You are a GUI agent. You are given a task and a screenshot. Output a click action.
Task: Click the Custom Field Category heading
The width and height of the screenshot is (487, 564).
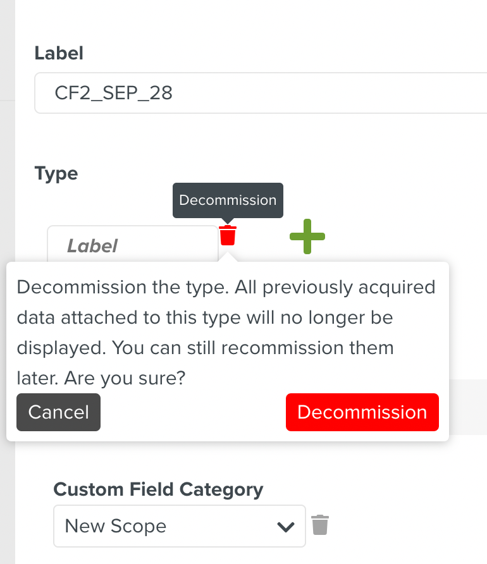click(x=158, y=489)
